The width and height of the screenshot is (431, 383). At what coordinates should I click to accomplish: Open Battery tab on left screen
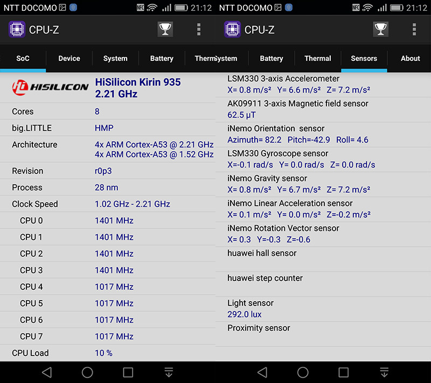pos(162,58)
